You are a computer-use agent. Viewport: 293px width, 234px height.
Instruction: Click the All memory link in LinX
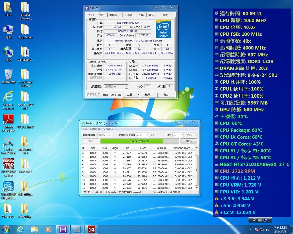pyautogui.click(x=152, y=135)
